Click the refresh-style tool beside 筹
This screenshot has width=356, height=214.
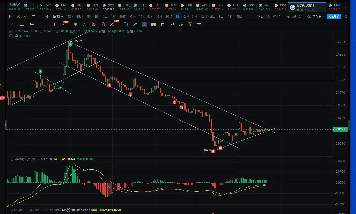103,24
